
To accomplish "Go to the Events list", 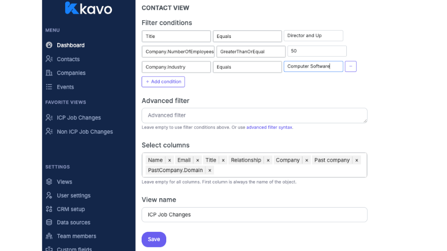I will pos(65,87).
